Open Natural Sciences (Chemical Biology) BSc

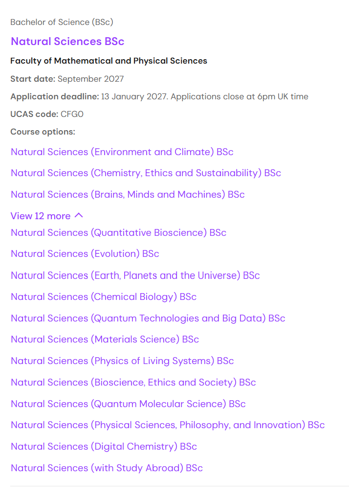coord(104,297)
